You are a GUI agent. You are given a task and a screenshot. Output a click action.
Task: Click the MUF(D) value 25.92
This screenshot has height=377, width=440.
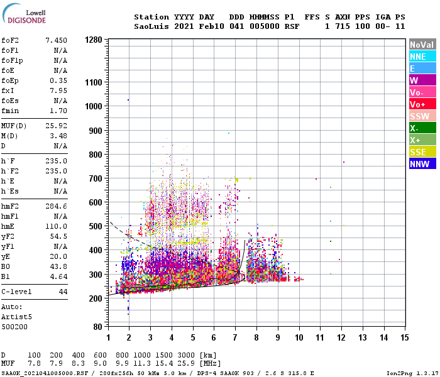point(56,126)
